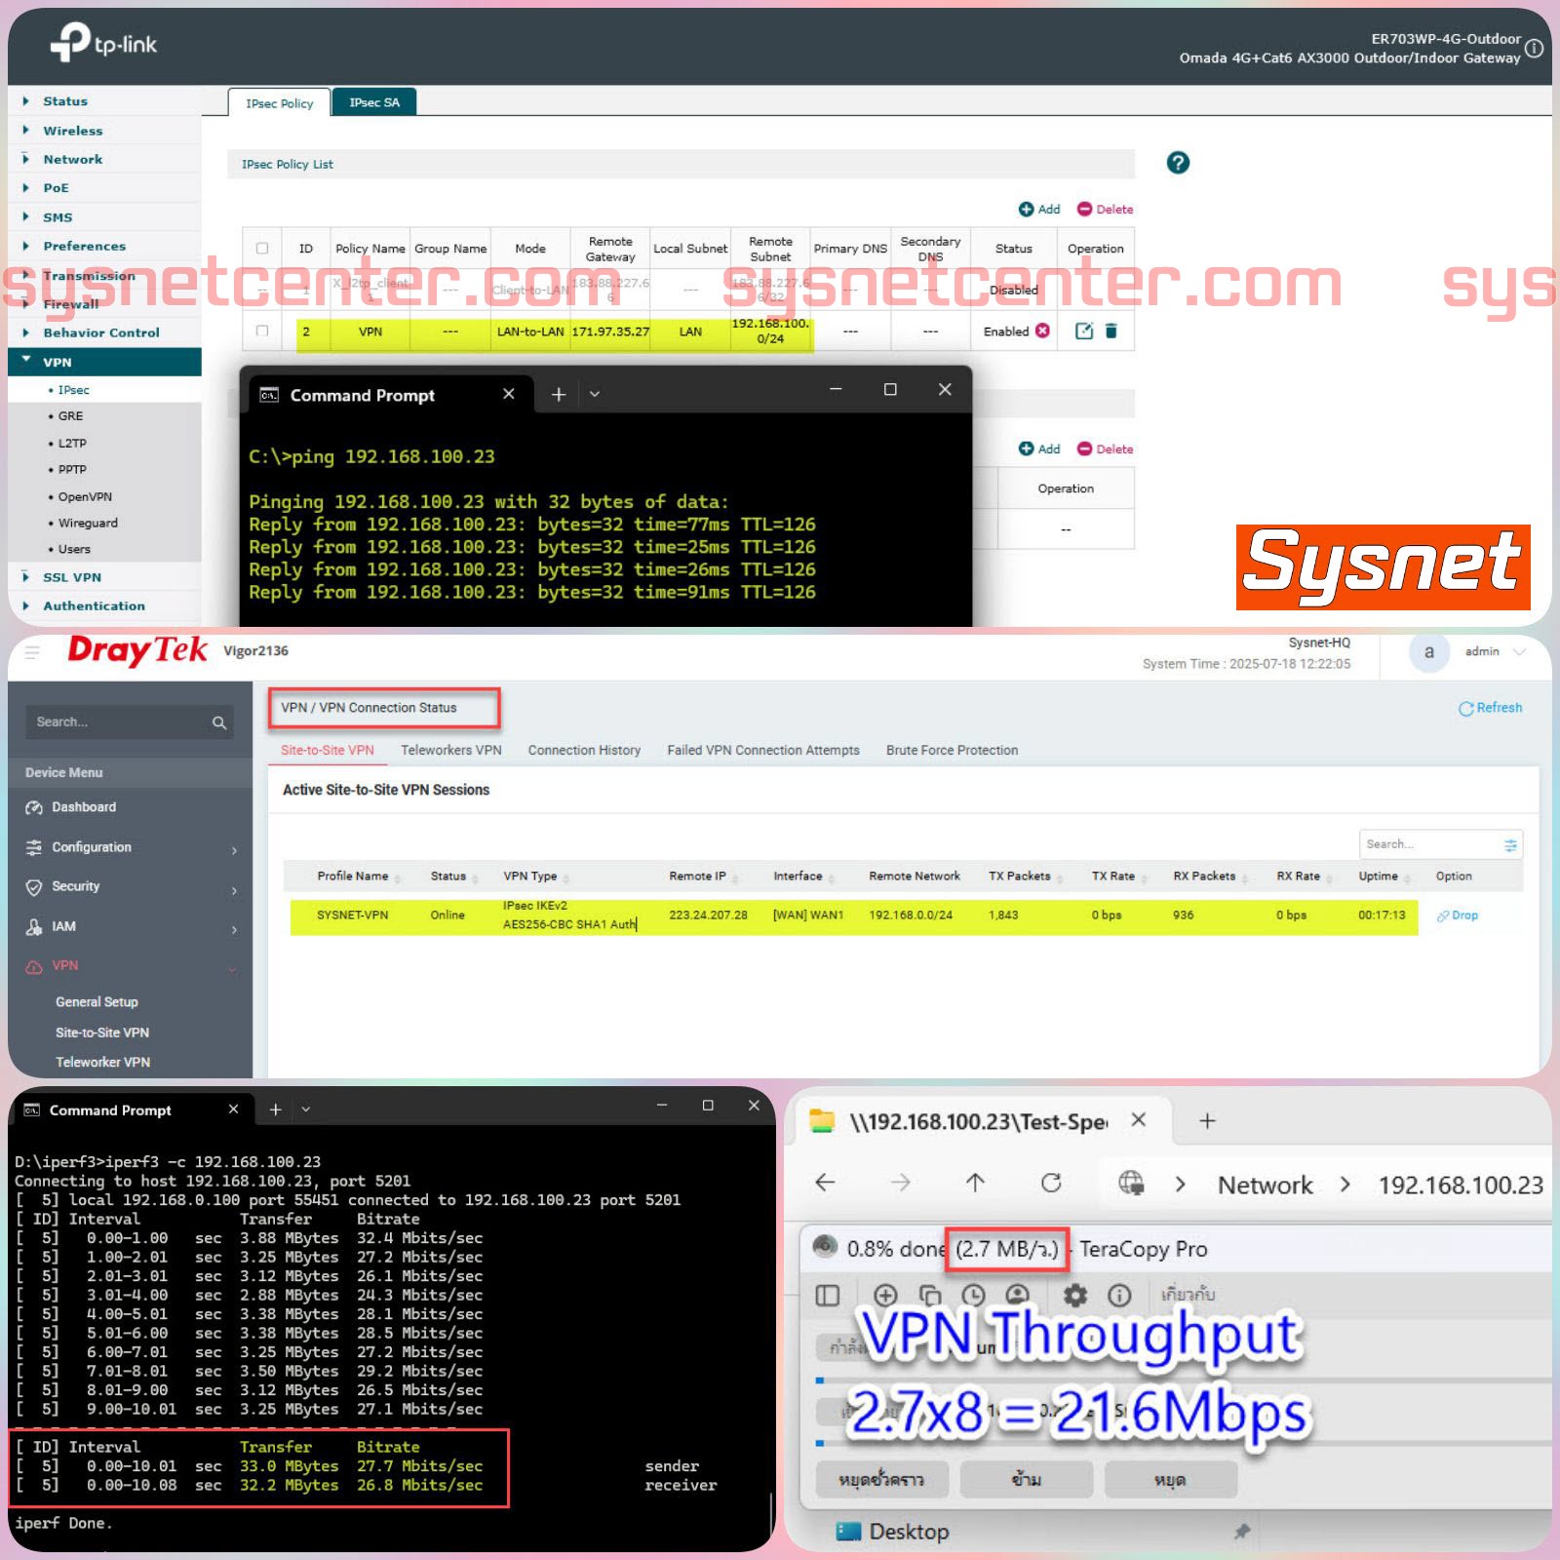Click the หยุดชั่วคราว pause button in TeraCopy
The image size is (1560, 1560).
[881, 1480]
